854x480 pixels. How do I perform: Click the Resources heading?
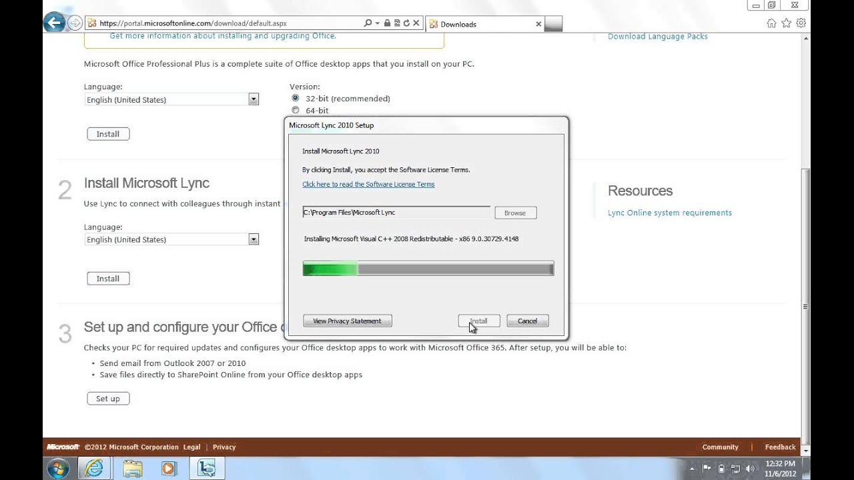pos(640,191)
